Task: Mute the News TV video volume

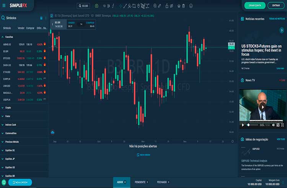Action: tap(274, 125)
